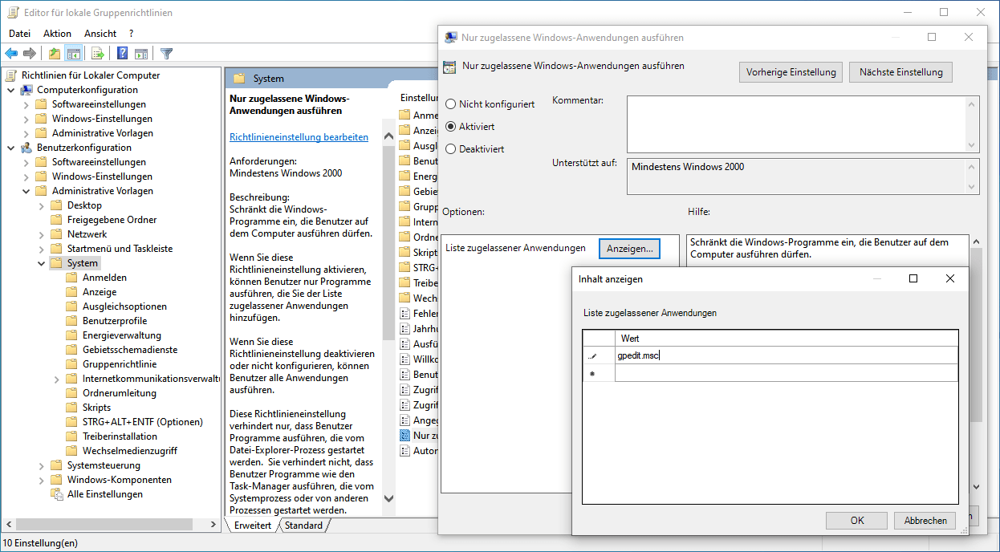
Task: Click the Forward navigation arrow
Action: coord(29,53)
